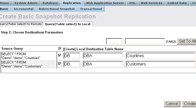Image resolution: width=196 pixels, height=108 pixels.
Task: Uncheck the Countries row checkbox
Action: [x=60, y=55]
